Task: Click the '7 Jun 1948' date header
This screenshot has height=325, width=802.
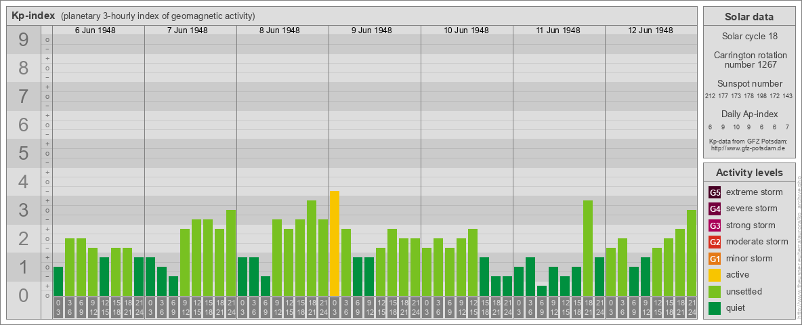Action: coord(187,30)
